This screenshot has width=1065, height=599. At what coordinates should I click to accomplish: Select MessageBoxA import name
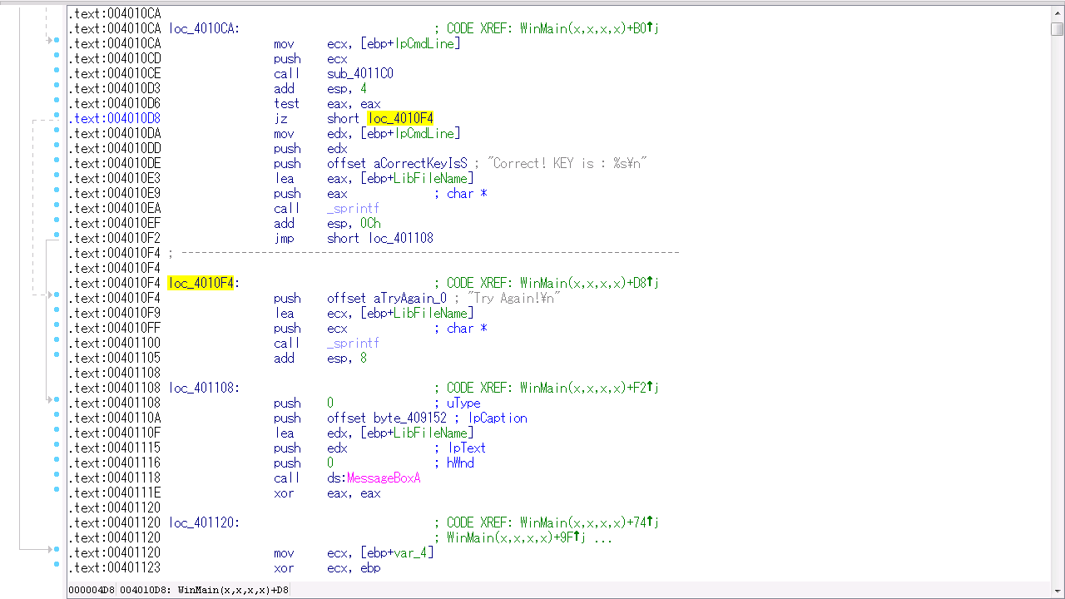click(x=384, y=478)
